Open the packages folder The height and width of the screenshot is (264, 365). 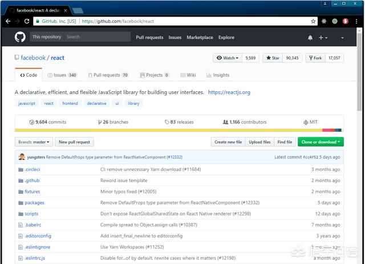(34, 202)
